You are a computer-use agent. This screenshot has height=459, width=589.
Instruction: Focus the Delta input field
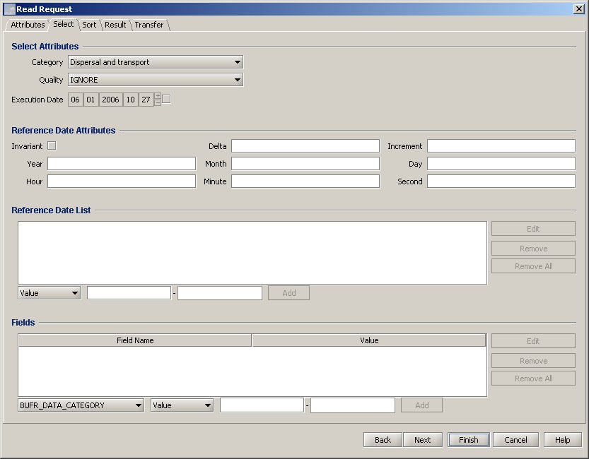click(305, 146)
